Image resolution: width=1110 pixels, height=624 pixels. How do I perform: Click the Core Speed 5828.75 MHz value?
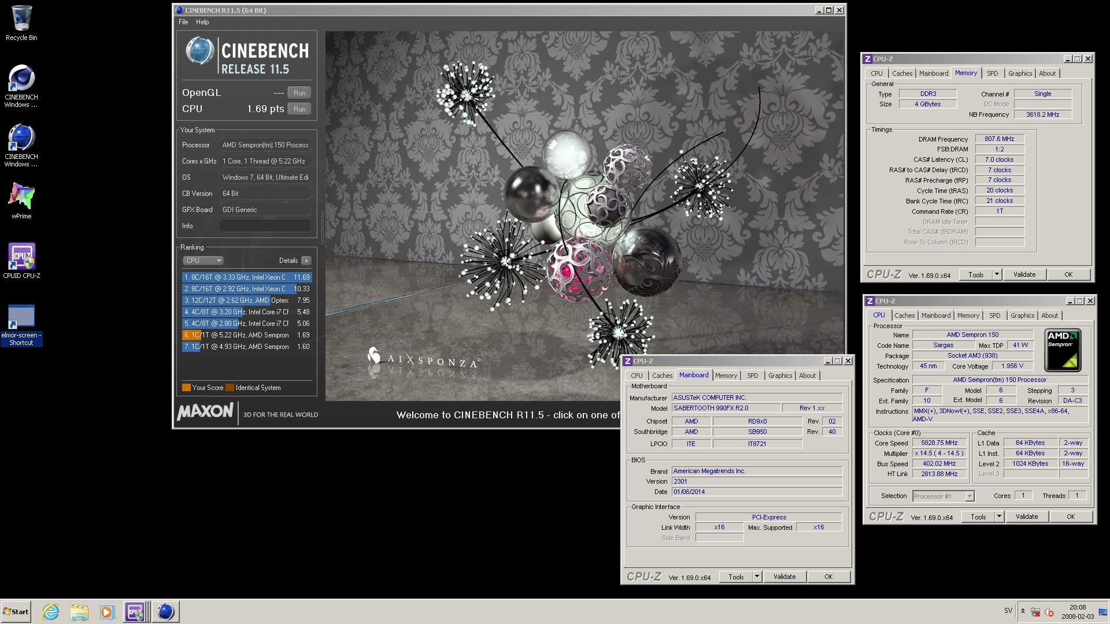(x=939, y=443)
